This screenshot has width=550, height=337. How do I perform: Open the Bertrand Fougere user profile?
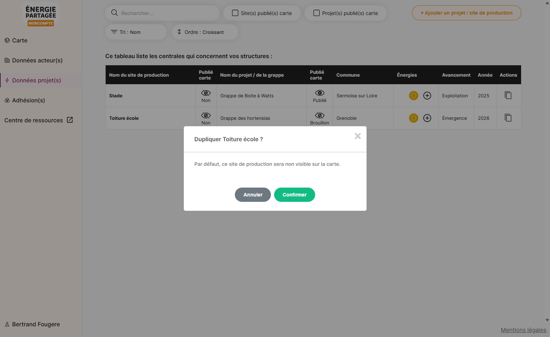tap(32, 324)
